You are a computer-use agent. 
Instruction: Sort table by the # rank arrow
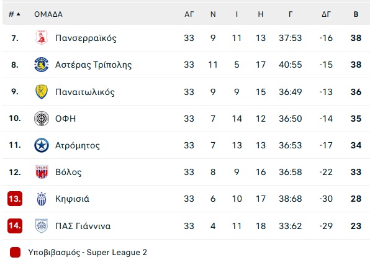click(x=15, y=14)
